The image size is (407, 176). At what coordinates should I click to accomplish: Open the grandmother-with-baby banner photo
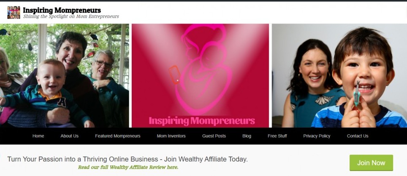[x=64, y=75]
